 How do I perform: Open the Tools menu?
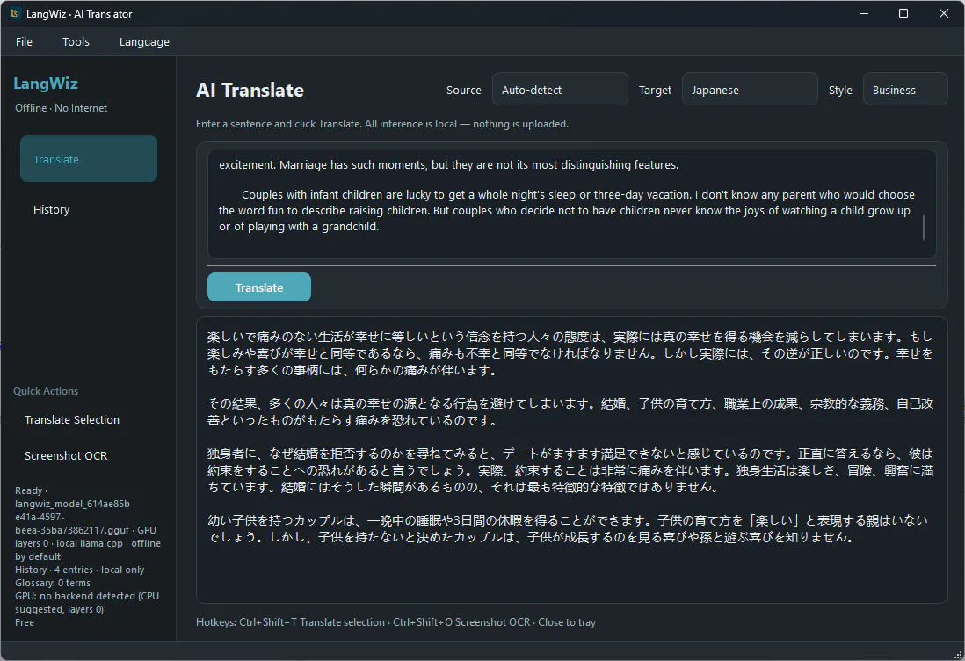(x=76, y=42)
